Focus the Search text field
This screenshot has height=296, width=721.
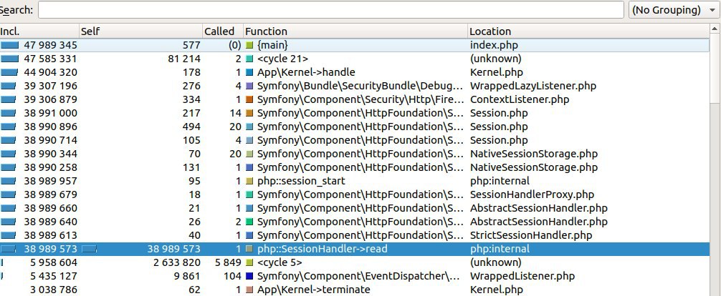coord(331,9)
